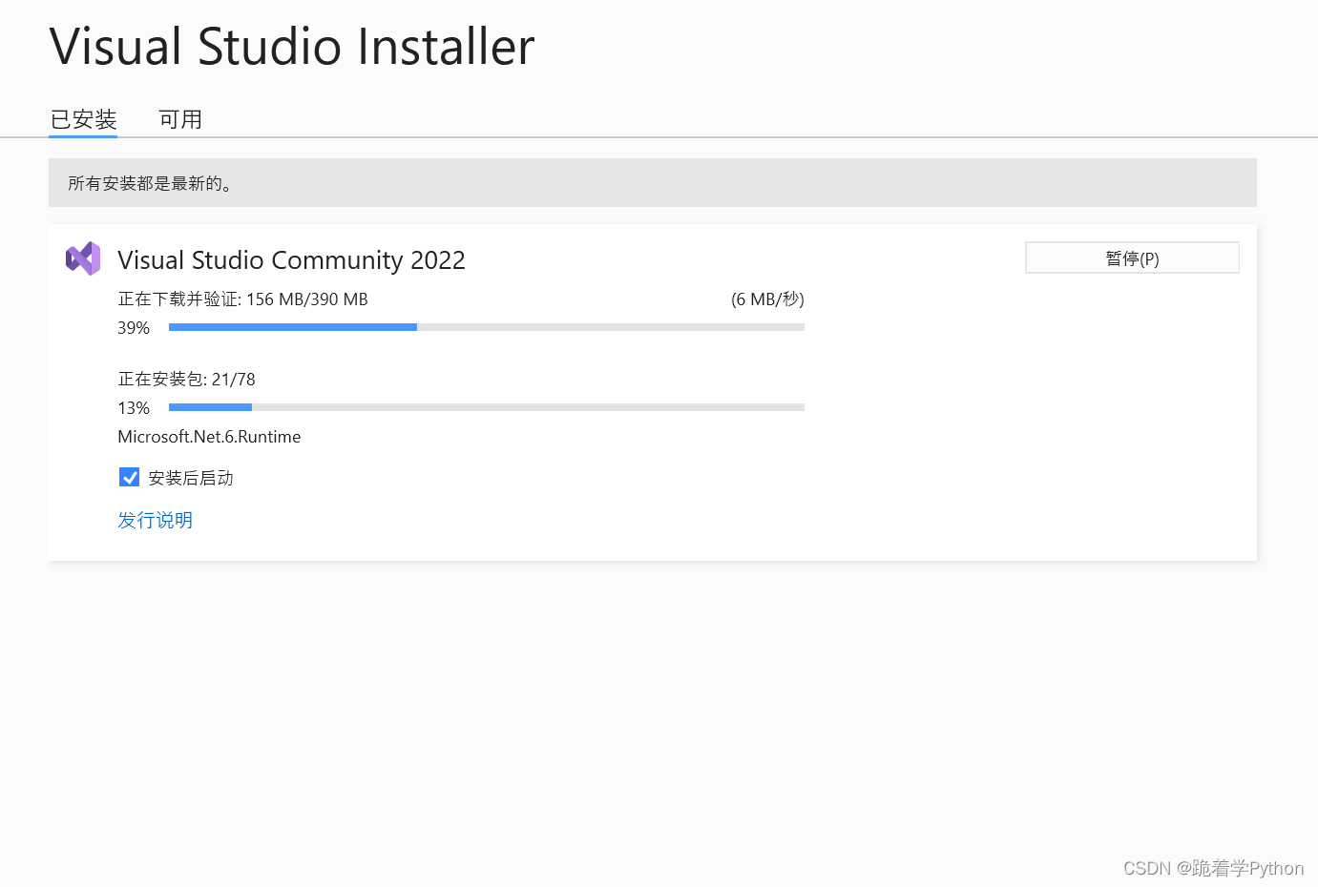Screen dimensions: 1318x887
Task: Select the Microsoft.Net.6.Runtime package label
Action: click(209, 437)
